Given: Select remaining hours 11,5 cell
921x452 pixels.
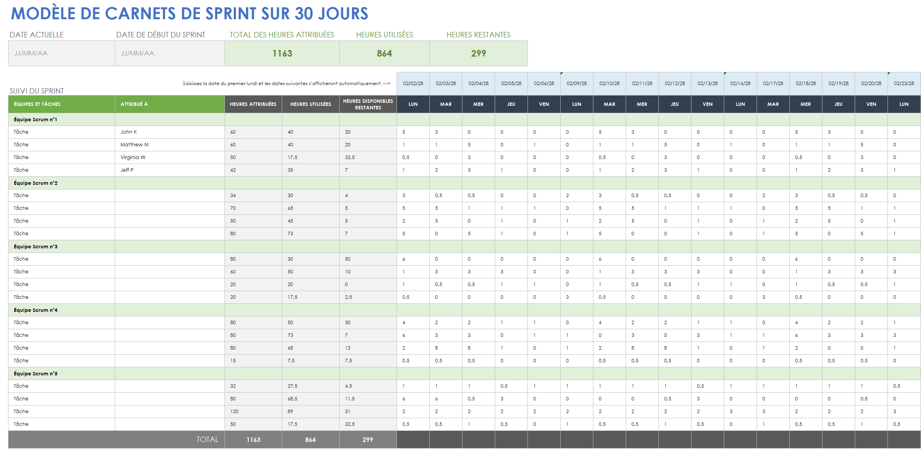Looking at the screenshot, I should click(x=368, y=399).
